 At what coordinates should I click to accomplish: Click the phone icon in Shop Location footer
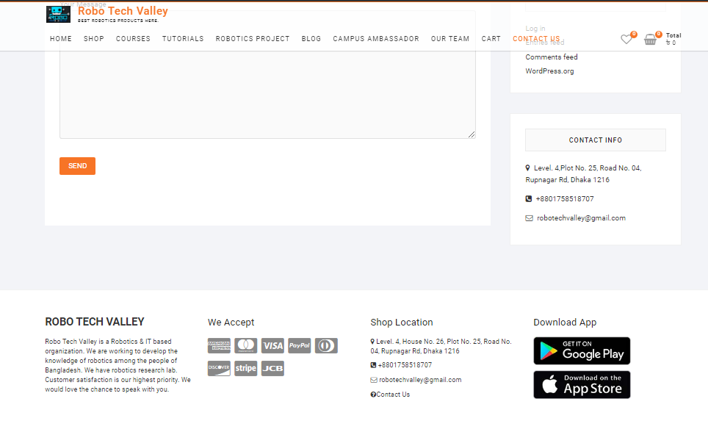(x=373, y=365)
